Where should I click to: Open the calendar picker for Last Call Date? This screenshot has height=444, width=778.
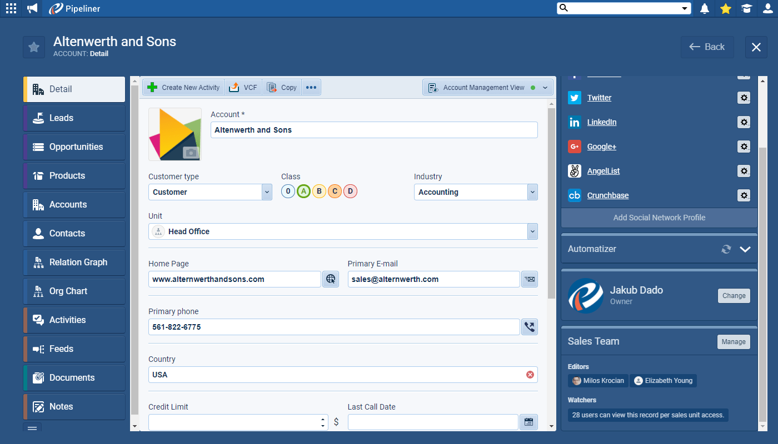coord(528,422)
